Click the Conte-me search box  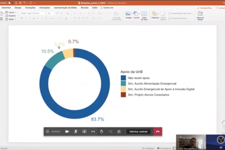coord(107,8)
